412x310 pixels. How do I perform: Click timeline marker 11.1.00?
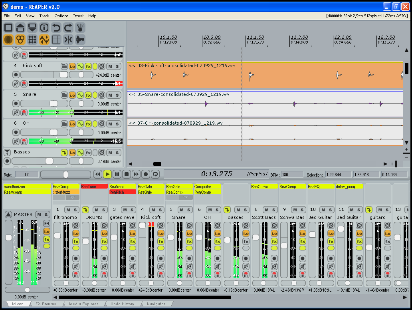pyautogui.click(x=256, y=37)
